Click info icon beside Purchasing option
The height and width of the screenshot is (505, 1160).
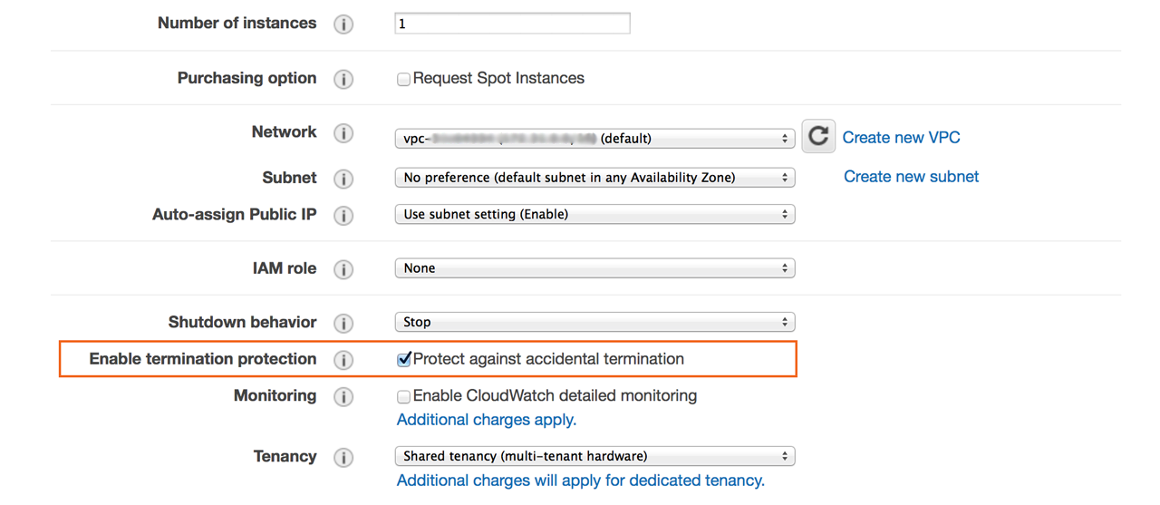click(343, 80)
